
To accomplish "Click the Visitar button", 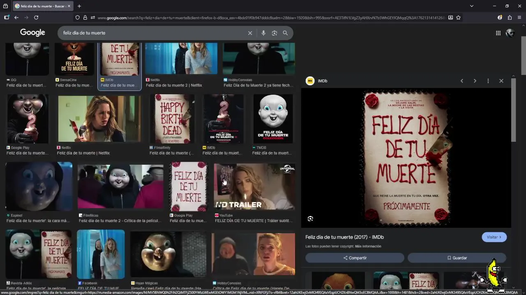I will [x=494, y=237].
